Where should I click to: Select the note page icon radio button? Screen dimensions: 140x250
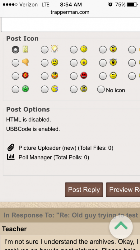point(15,50)
